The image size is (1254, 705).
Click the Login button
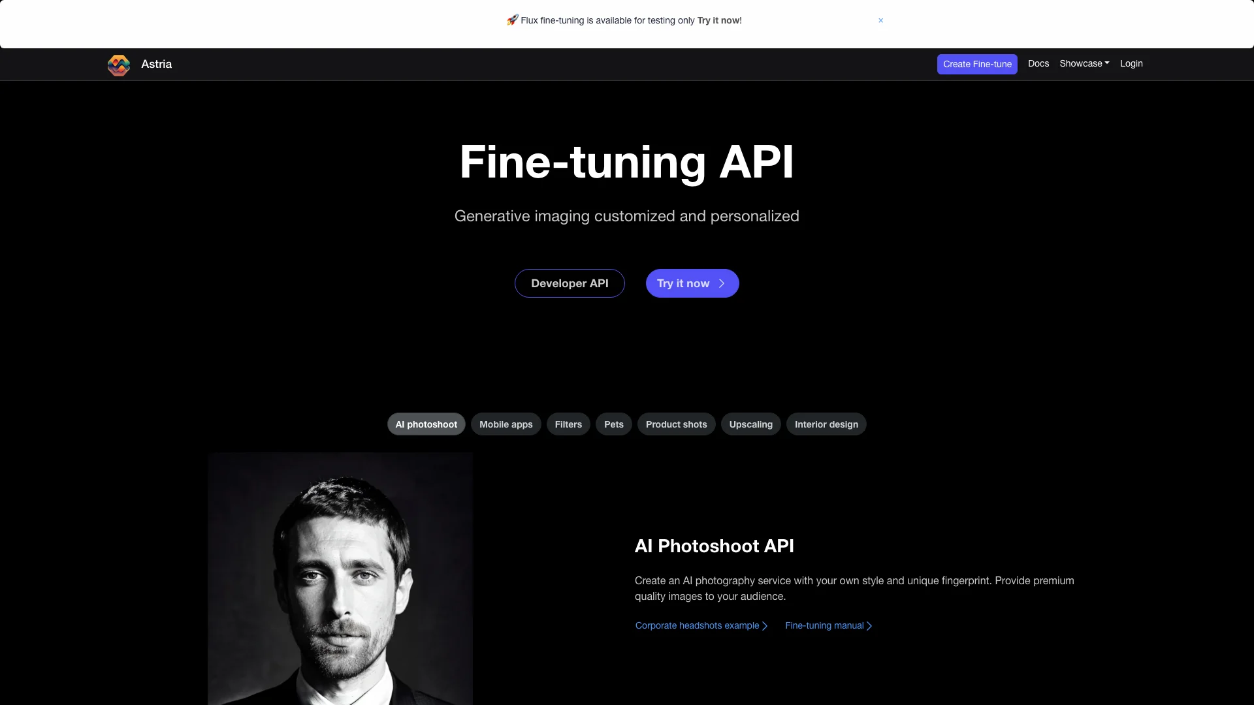click(1131, 63)
